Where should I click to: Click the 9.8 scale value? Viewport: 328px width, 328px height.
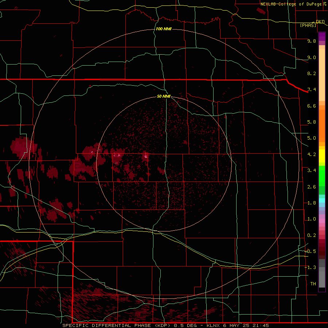point(312,41)
